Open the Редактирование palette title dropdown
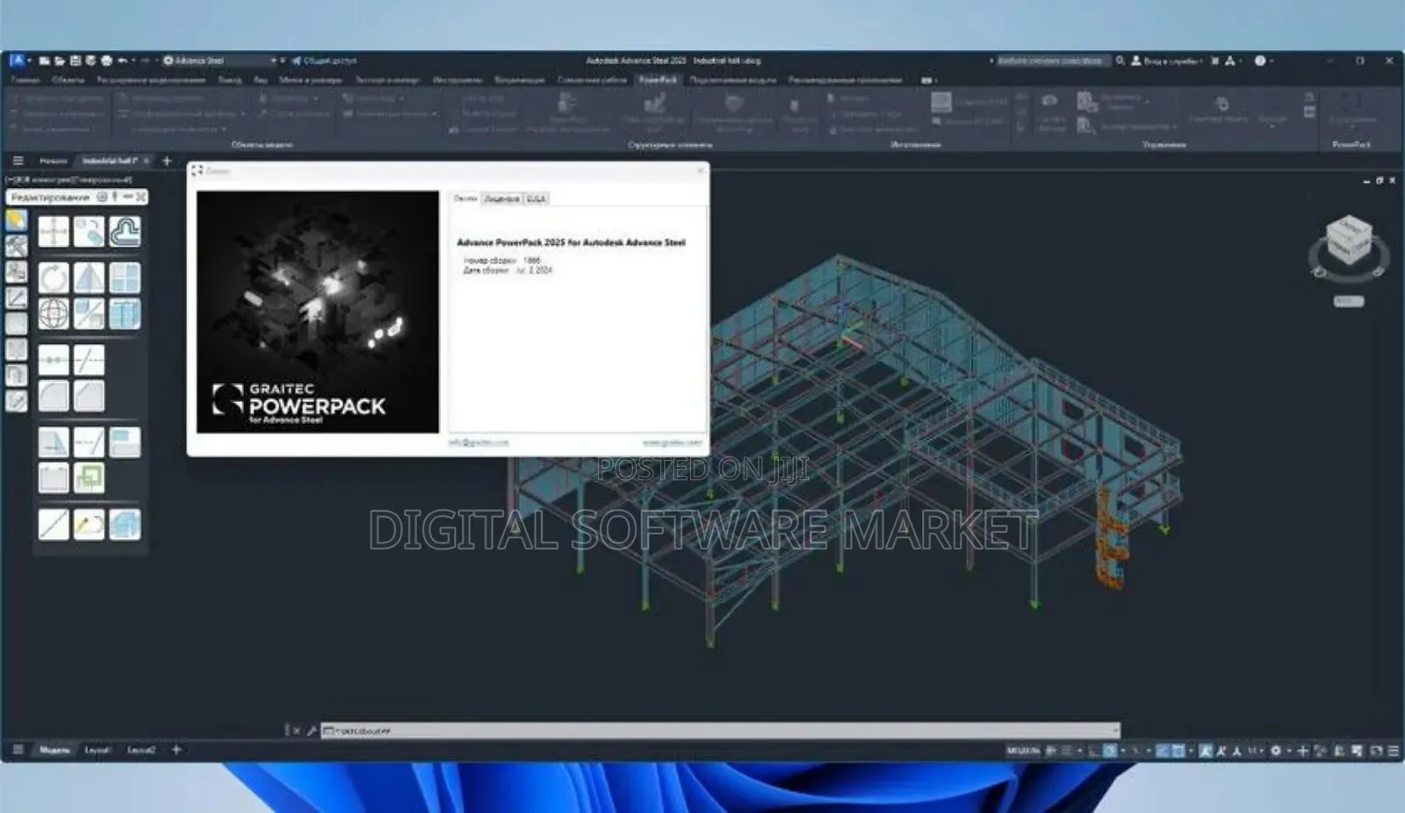1405x813 pixels. click(50, 198)
